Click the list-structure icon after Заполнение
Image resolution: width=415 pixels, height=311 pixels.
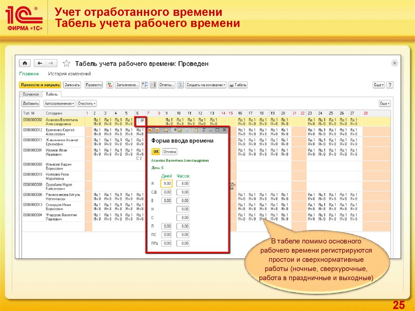[x=144, y=85]
